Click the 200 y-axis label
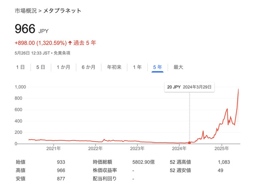Image resolution: width=255 pixels, height=188 pixels. (x=18, y=132)
